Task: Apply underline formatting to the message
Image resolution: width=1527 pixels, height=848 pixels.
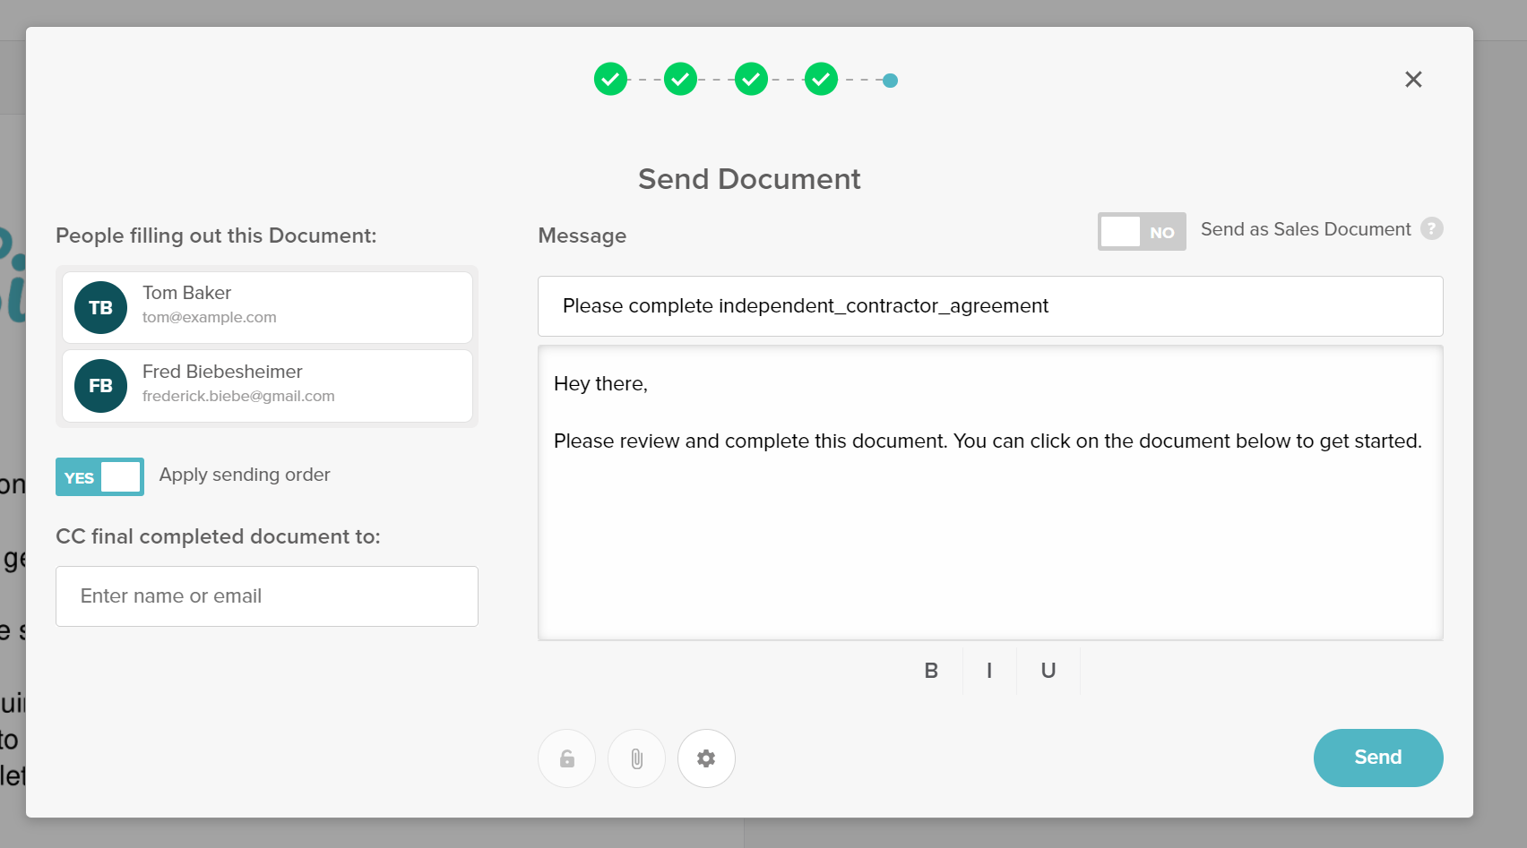Action: coord(1048,671)
